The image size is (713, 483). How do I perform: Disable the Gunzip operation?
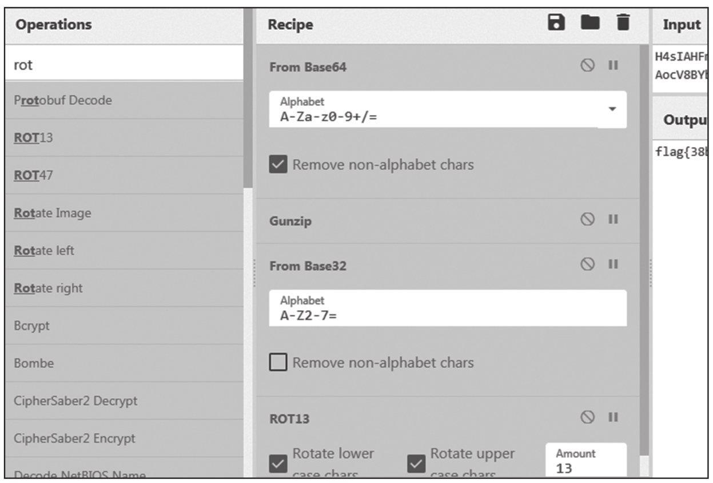point(587,220)
